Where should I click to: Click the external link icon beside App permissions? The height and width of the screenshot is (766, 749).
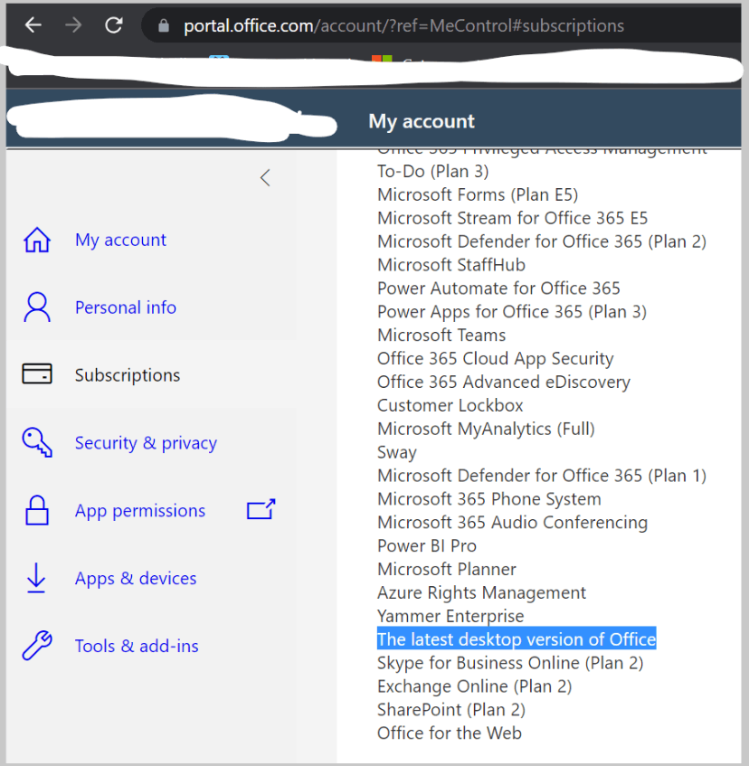tap(261, 509)
